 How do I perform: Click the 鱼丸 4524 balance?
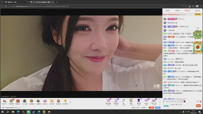click(135, 108)
